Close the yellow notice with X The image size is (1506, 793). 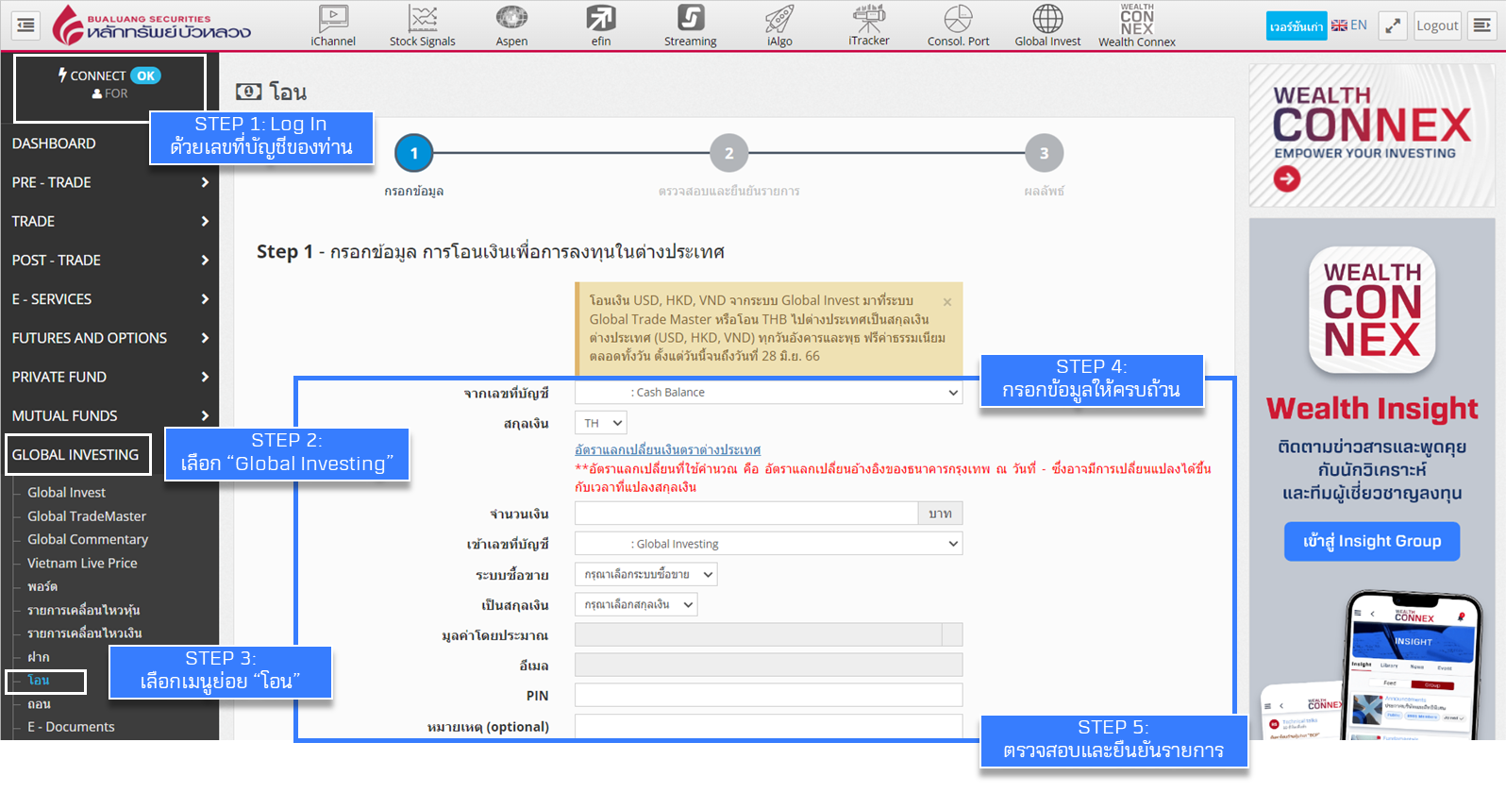pyautogui.click(x=947, y=302)
